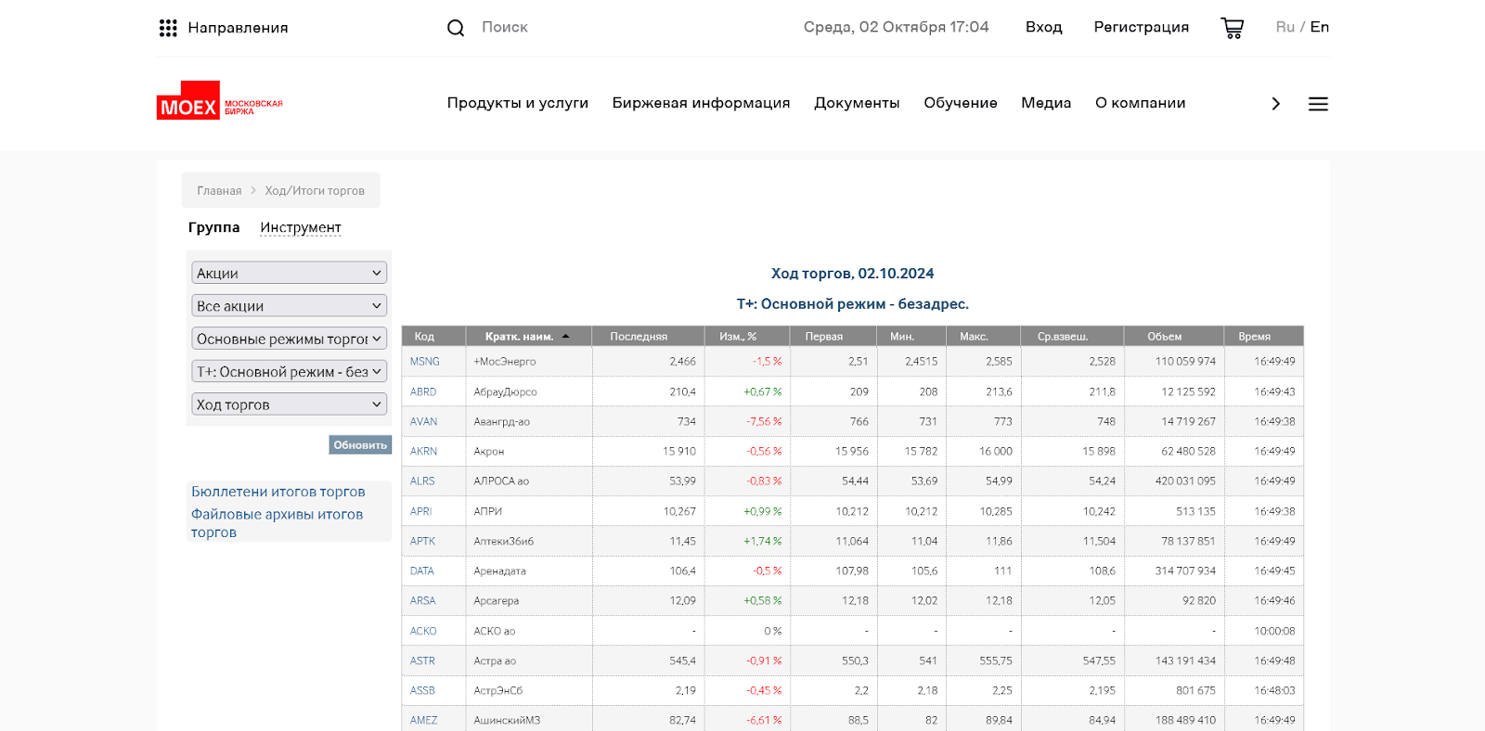Open the Направления grid menu icon
This screenshot has width=1485, height=731.
point(168,28)
